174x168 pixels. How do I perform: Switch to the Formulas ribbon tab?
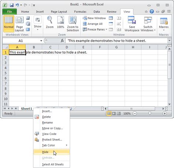(x=80, y=12)
